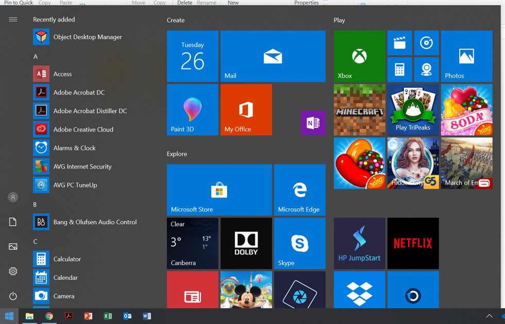Click the Create group heading

click(176, 20)
